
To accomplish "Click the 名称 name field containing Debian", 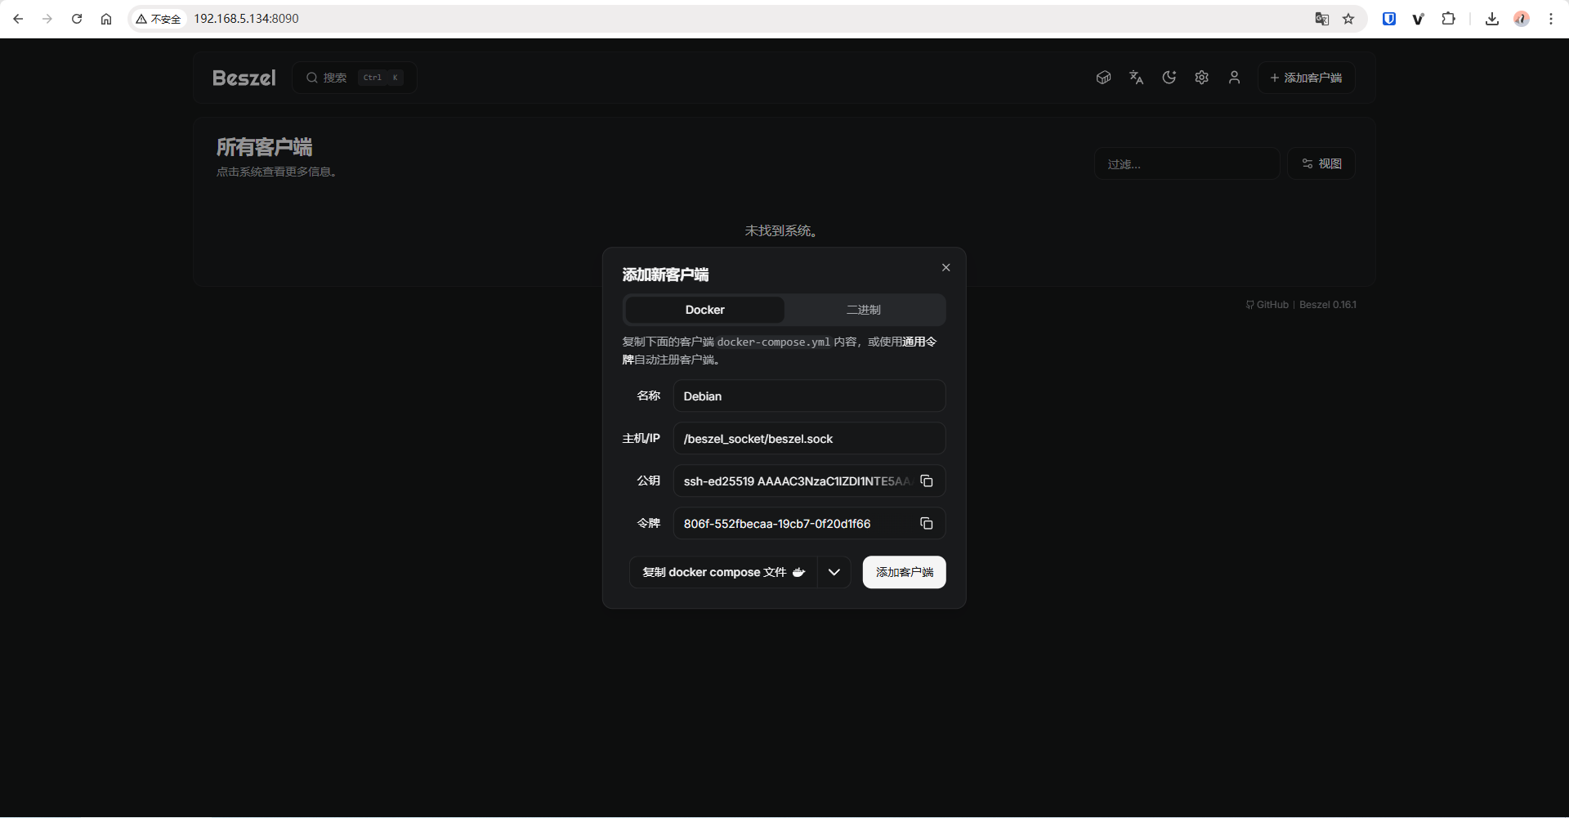I will pyautogui.click(x=808, y=396).
